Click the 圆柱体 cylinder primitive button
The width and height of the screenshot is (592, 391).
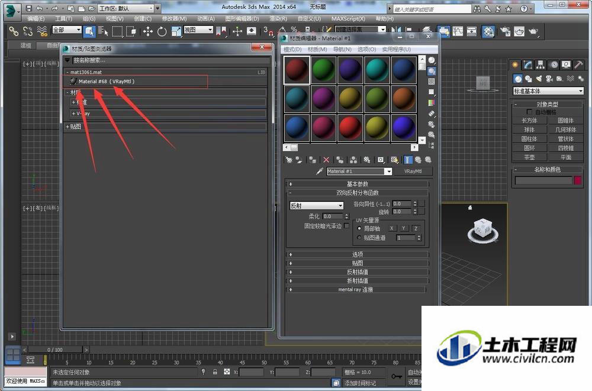[x=529, y=139]
